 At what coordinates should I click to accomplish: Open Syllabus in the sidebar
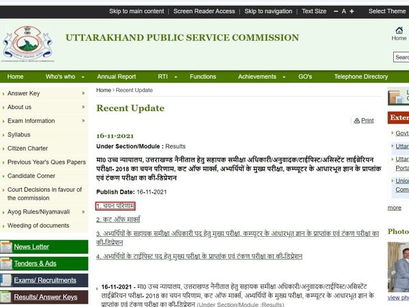[x=19, y=134]
